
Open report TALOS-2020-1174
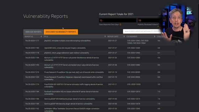pos(32,84)
